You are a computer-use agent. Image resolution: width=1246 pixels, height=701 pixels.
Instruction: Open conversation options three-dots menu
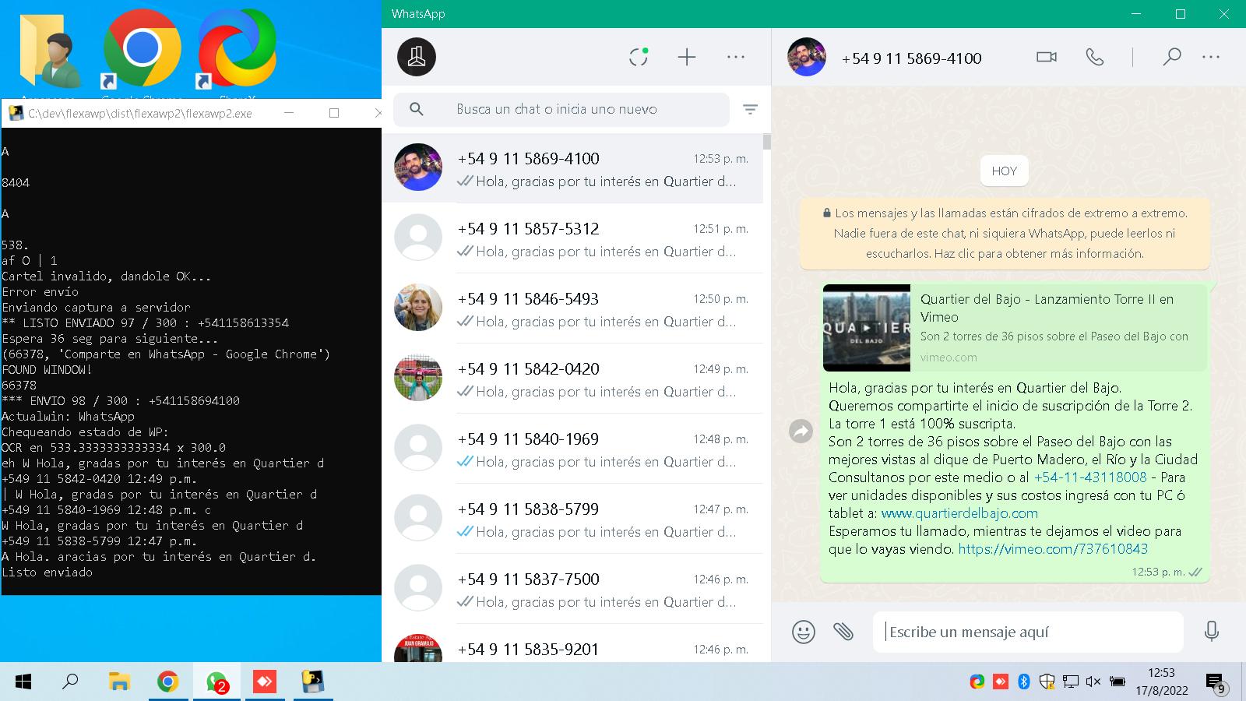click(1211, 57)
